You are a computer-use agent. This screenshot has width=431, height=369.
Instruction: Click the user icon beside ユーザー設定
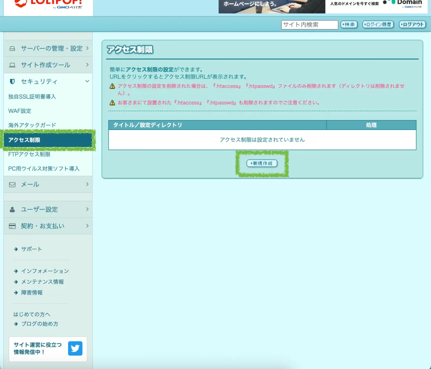tap(12, 209)
